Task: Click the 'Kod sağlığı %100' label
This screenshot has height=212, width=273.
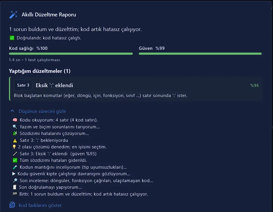Action: click(28, 48)
